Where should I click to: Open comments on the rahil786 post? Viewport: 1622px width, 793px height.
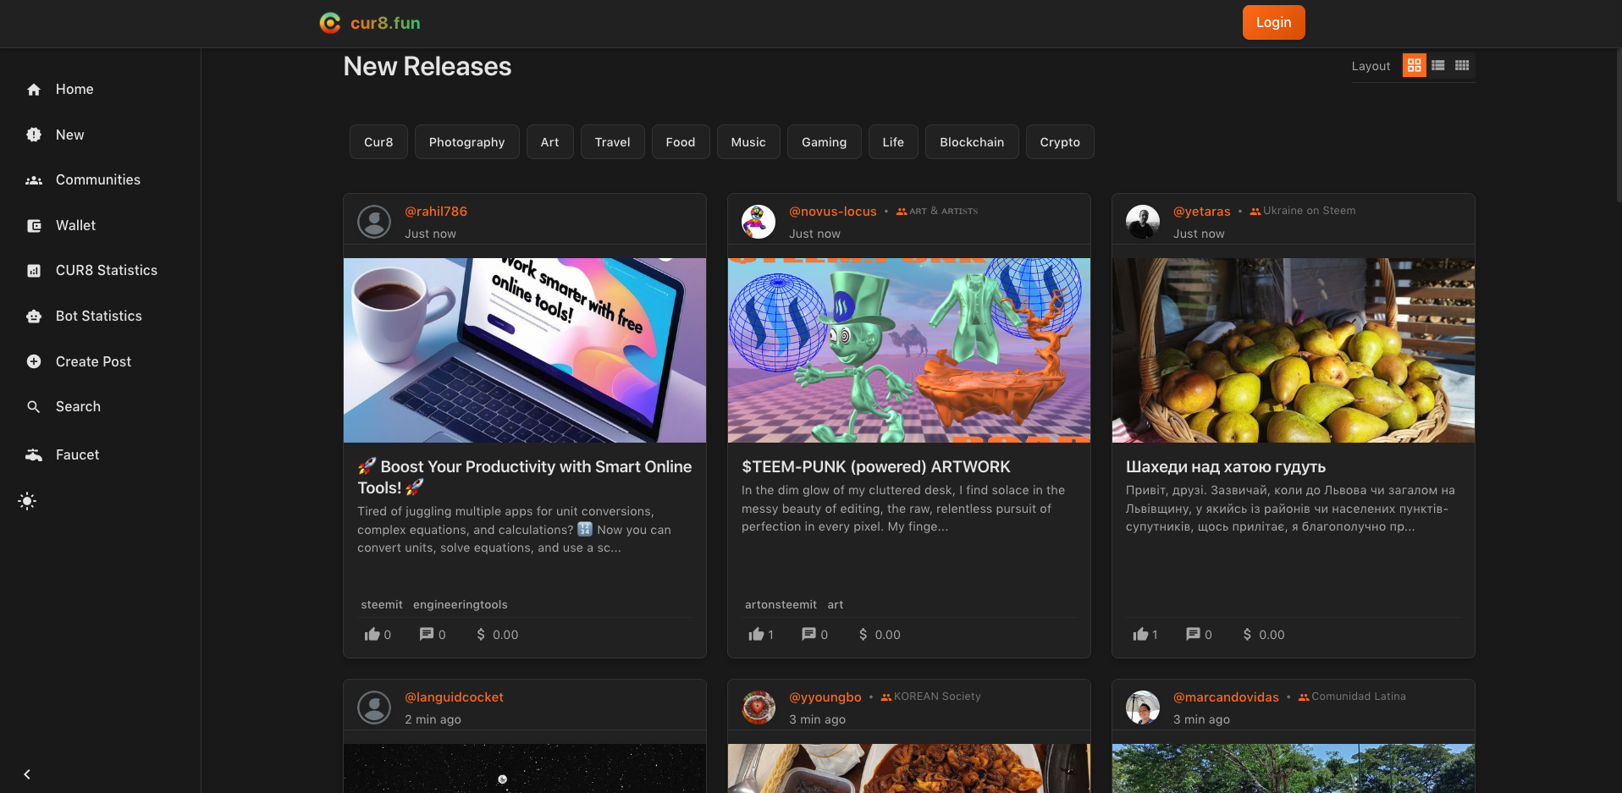click(427, 634)
